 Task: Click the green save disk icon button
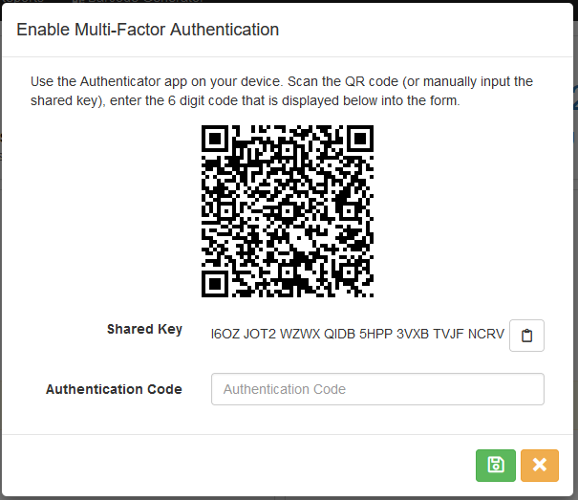point(496,466)
